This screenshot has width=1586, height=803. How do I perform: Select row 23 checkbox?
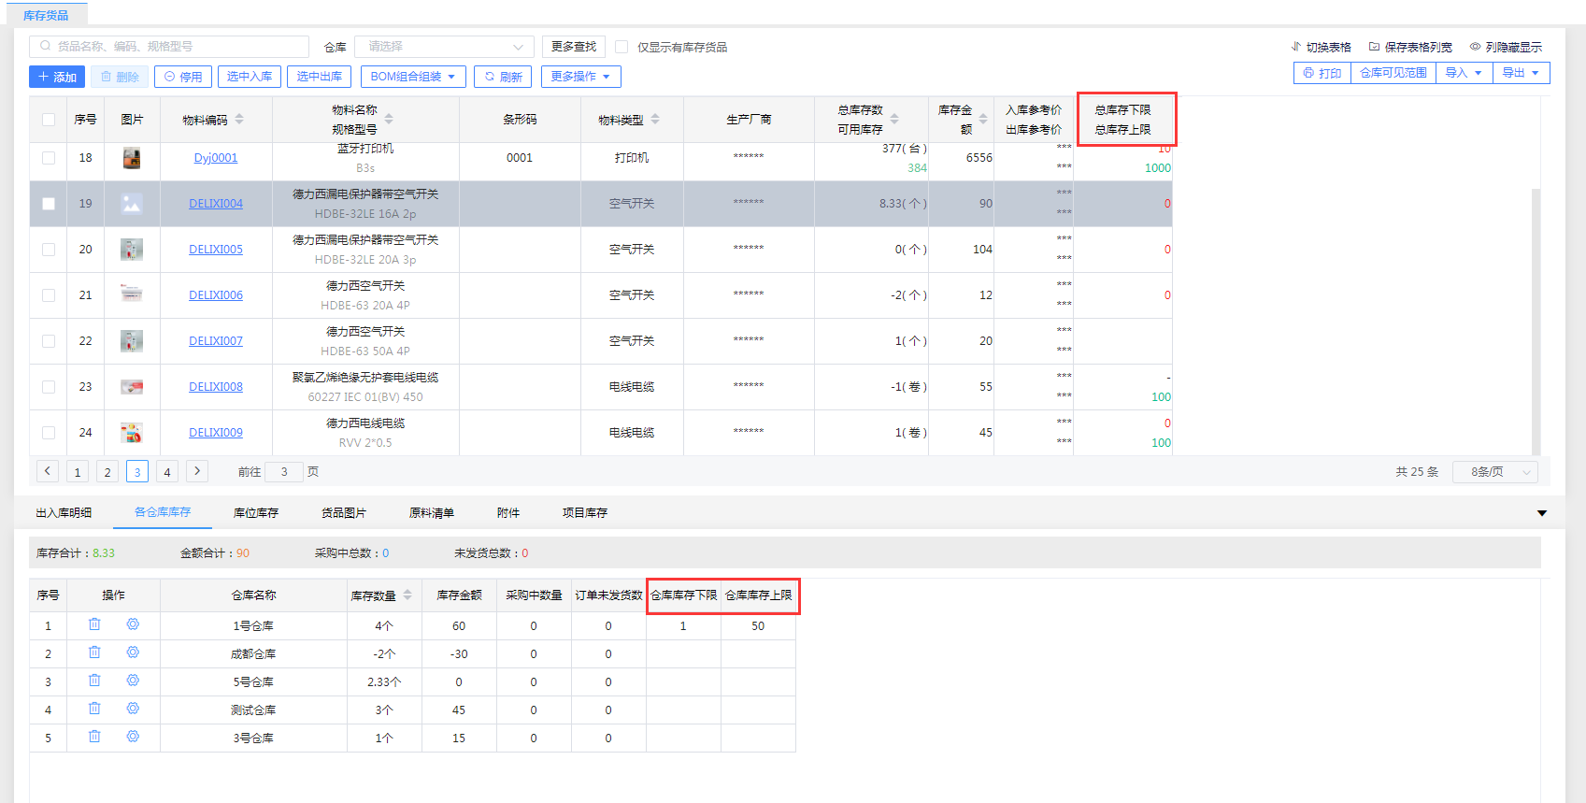tap(49, 387)
